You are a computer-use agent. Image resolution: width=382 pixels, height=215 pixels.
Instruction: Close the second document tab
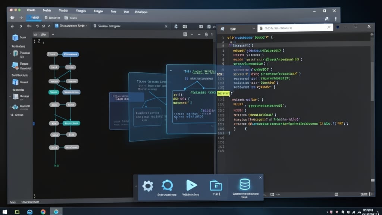166,27
